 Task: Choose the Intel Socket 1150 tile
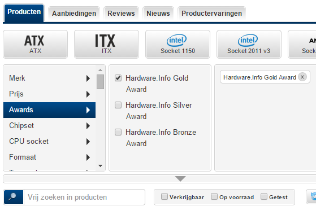coord(178,44)
